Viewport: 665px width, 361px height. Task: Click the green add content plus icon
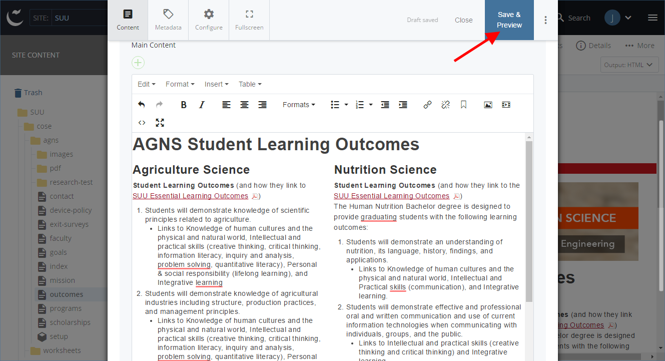138,63
